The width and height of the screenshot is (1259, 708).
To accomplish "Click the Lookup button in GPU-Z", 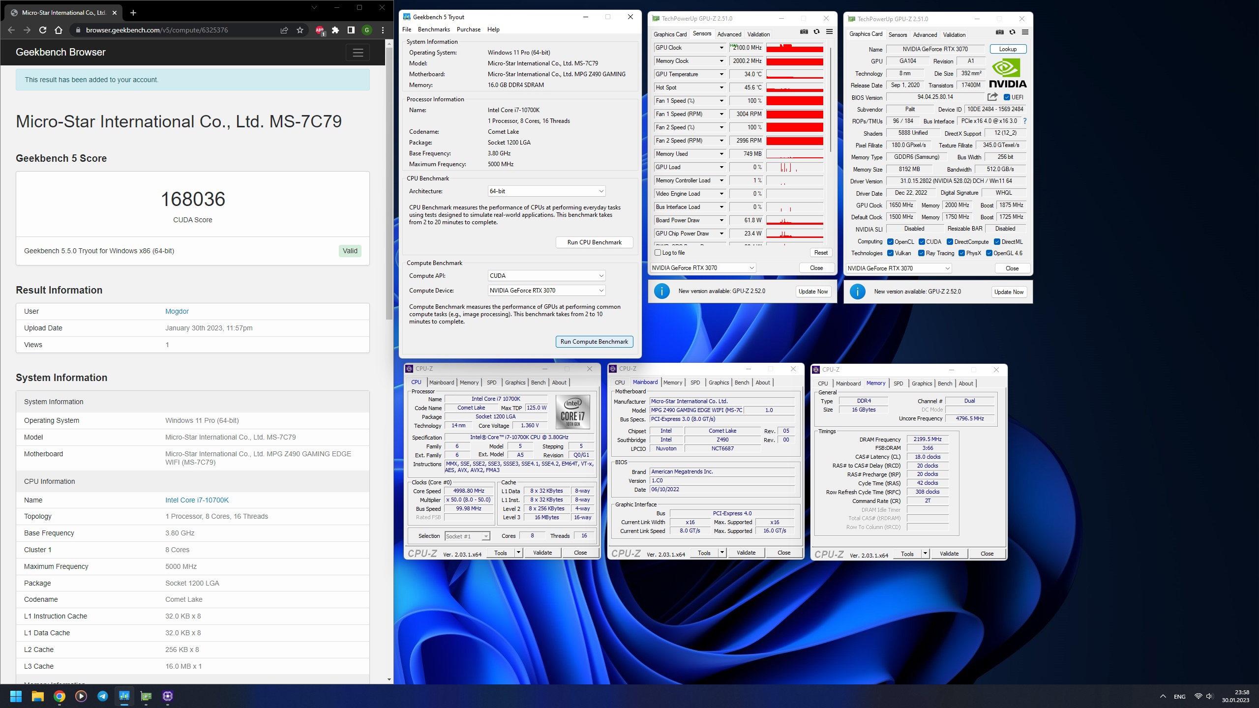I will coord(1008,49).
